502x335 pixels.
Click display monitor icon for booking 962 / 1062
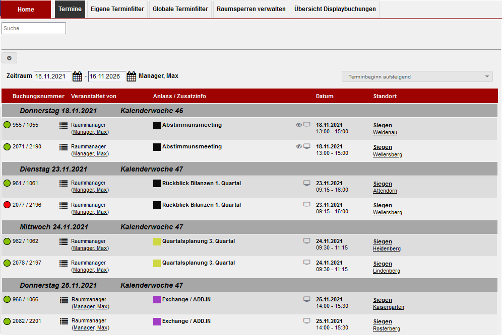[307, 241]
